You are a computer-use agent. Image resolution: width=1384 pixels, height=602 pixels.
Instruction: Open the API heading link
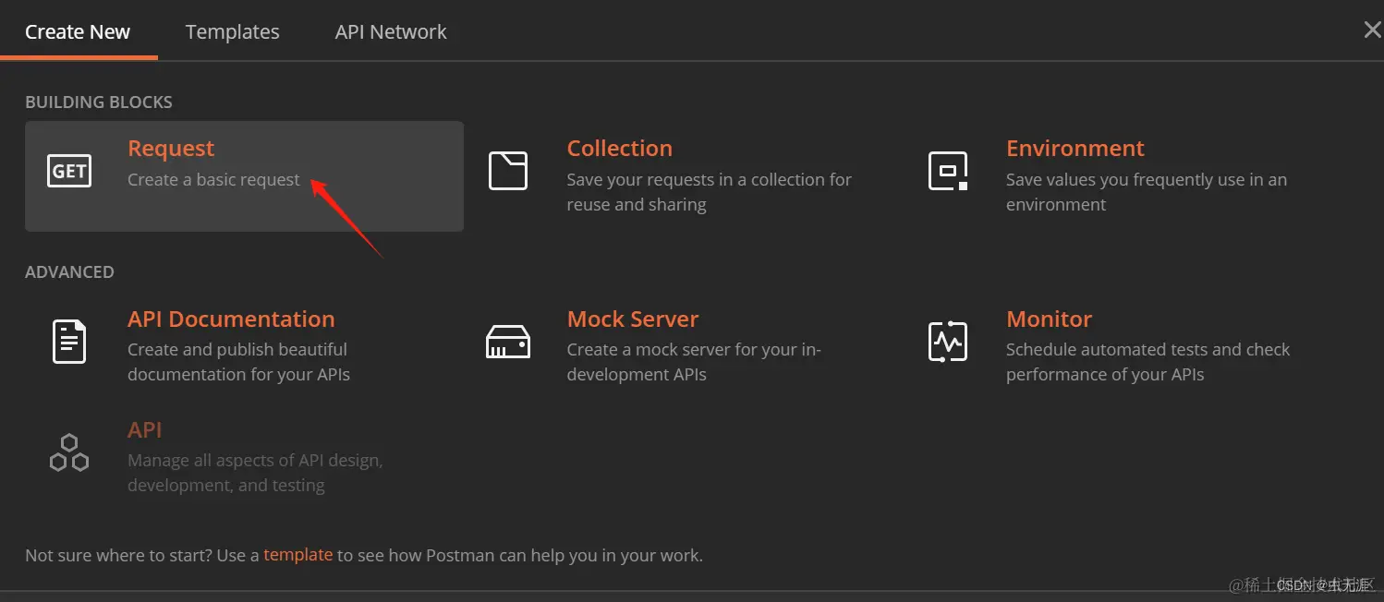pos(145,429)
